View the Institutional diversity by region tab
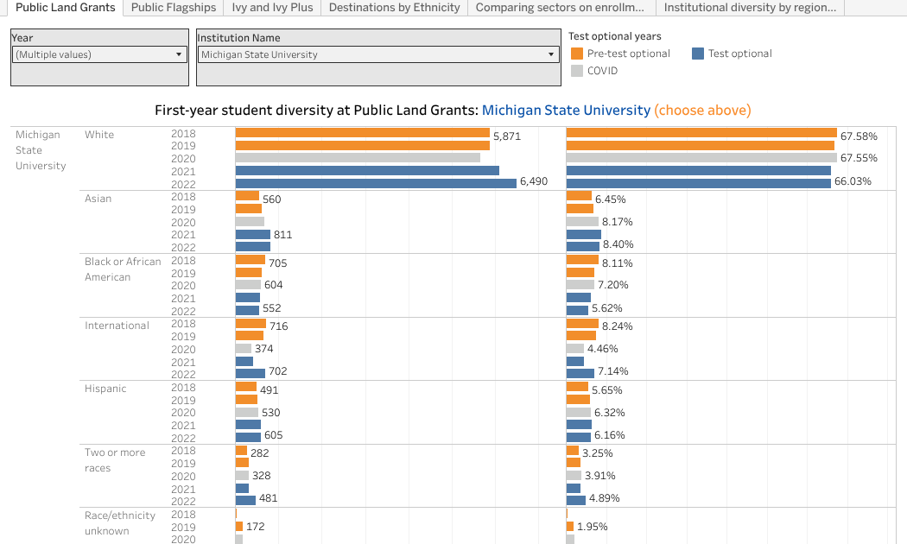 click(x=748, y=9)
